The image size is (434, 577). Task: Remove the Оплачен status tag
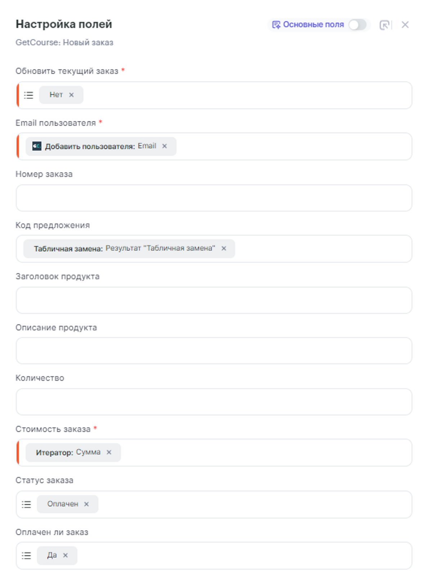(86, 504)
